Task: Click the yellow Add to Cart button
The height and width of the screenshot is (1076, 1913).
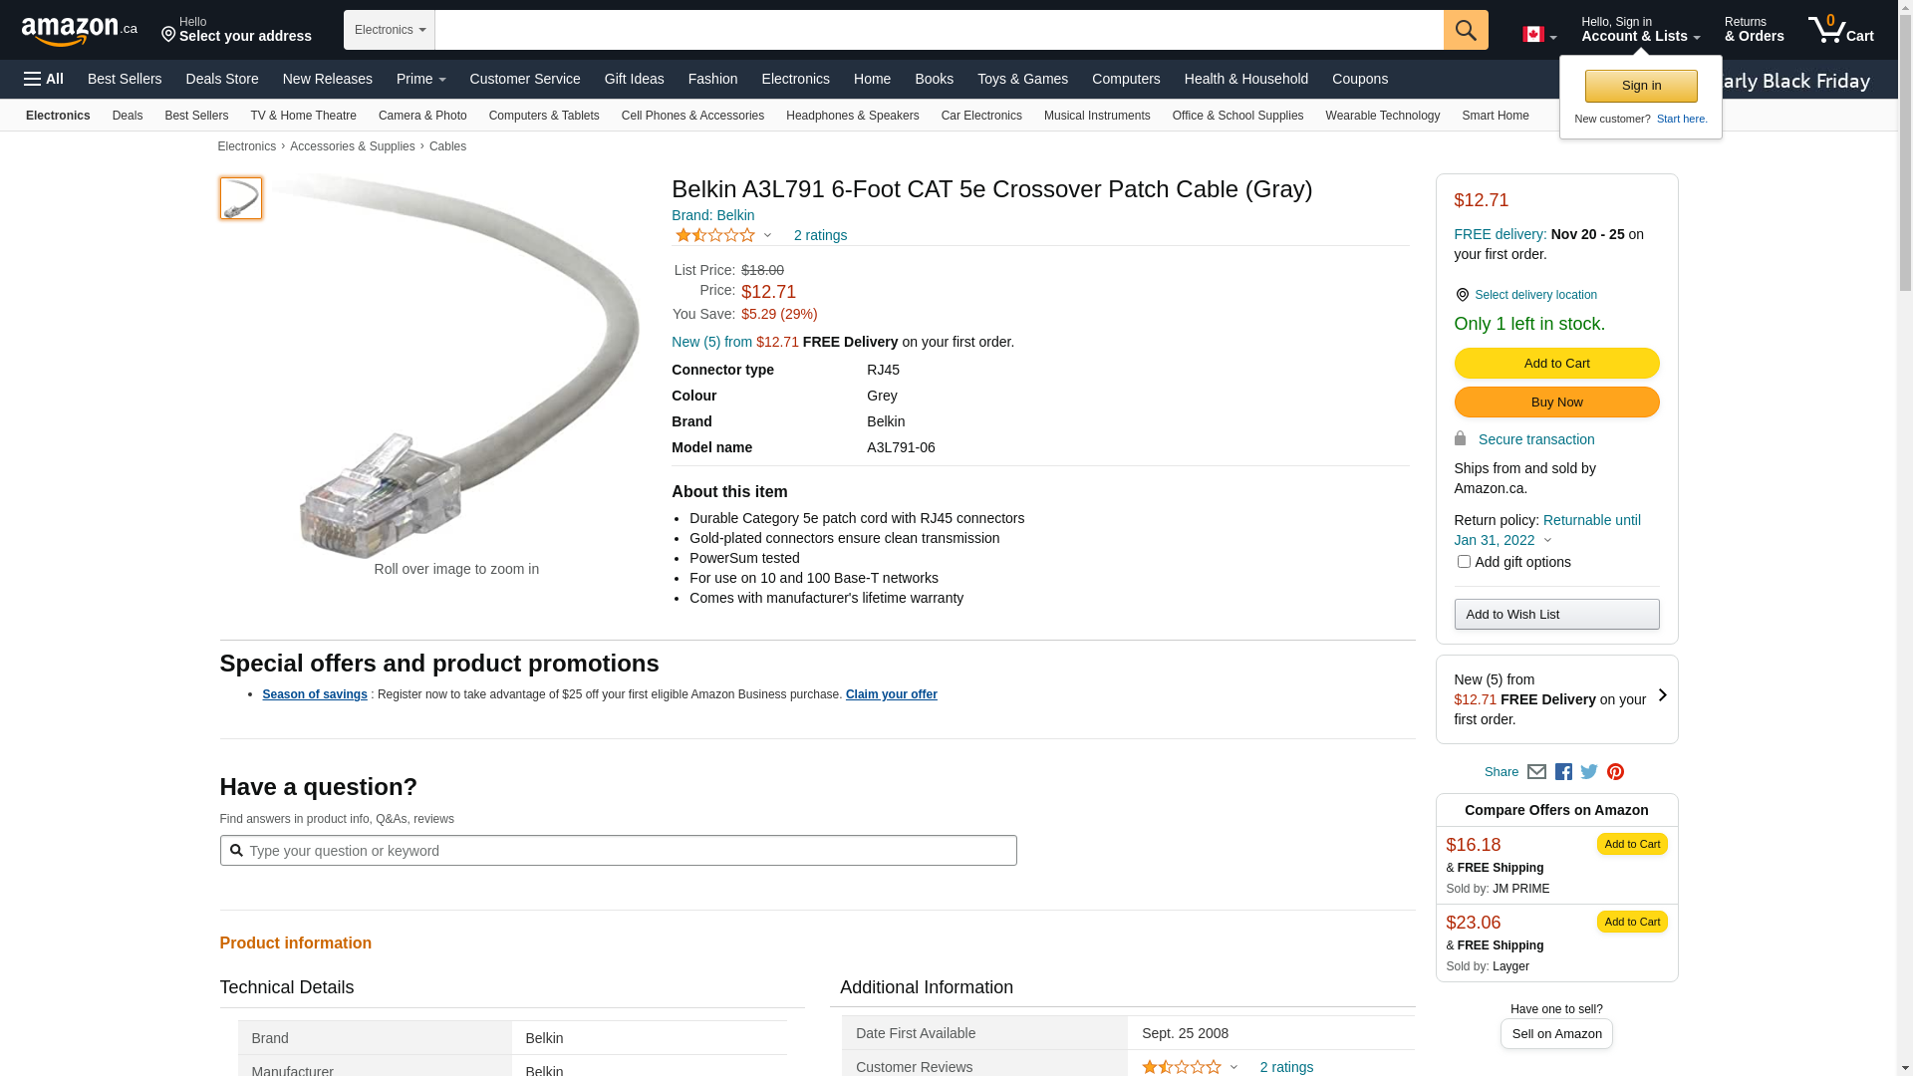Action: [1556, 364]
